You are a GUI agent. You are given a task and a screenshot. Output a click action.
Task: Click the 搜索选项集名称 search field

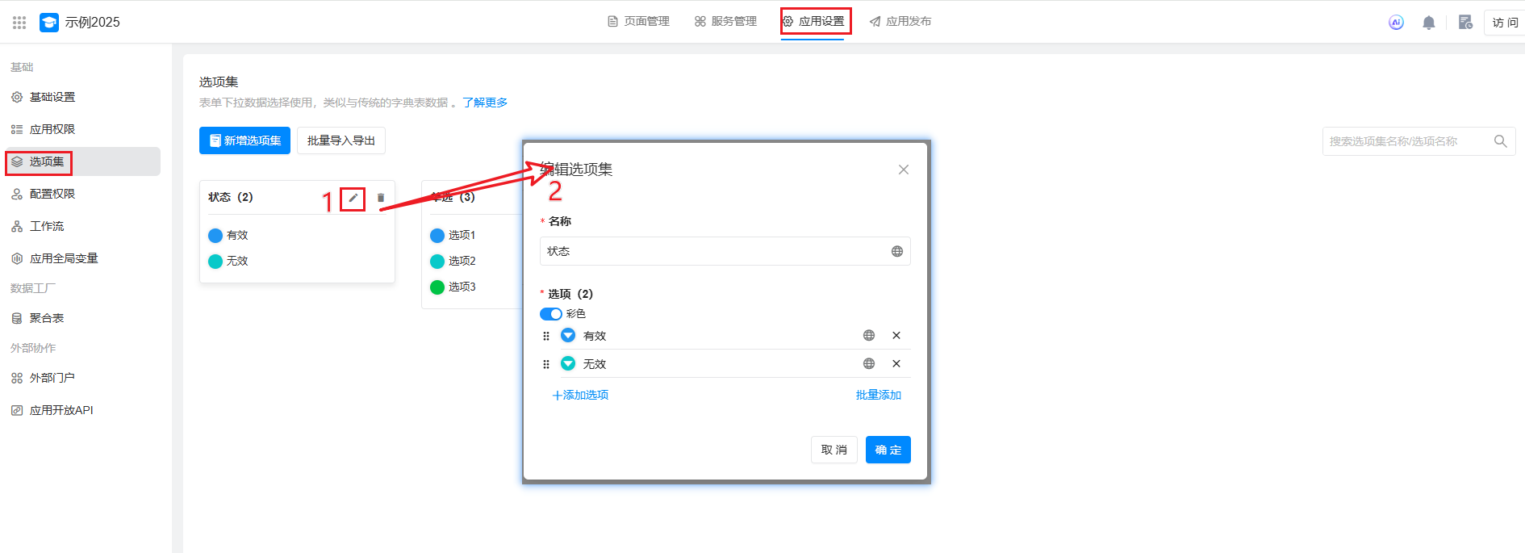[1404, 141]
